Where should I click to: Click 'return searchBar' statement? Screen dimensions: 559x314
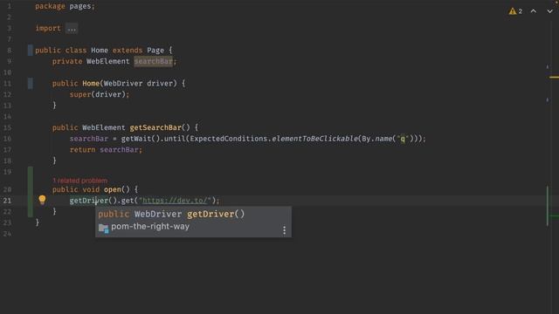106,149
